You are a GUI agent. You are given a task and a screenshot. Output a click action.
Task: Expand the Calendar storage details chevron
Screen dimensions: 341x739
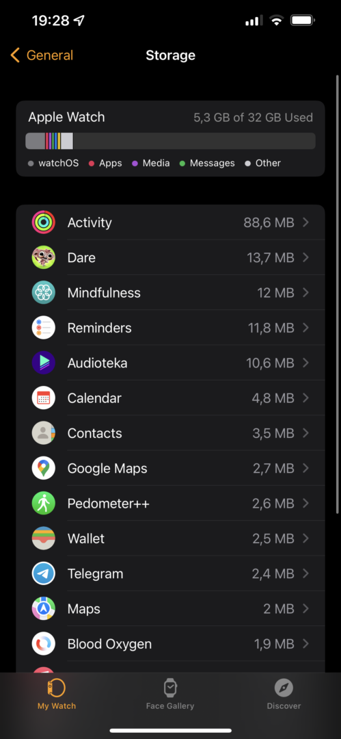pyautogui.click(x=305, y=398)
